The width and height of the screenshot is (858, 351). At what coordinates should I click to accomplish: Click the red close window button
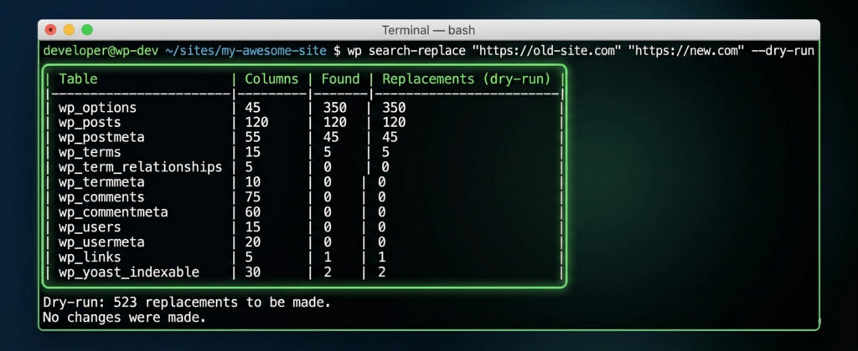(x=51, y=30)
